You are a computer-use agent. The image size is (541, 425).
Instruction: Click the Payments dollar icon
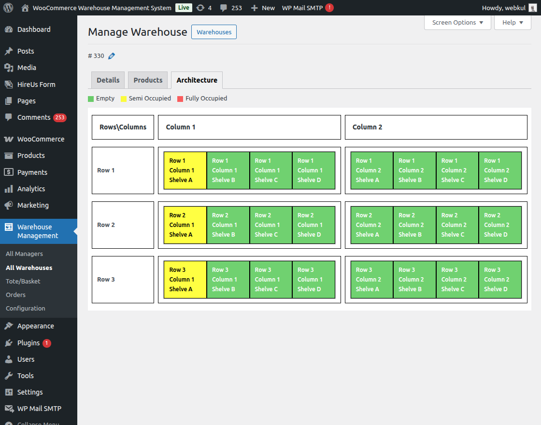coord(9,172)
